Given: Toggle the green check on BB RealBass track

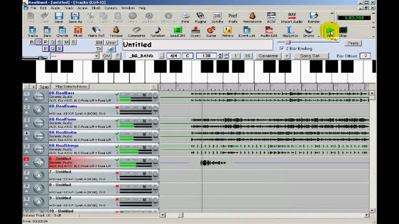Looking at the screenshot, I should [117, 94].
